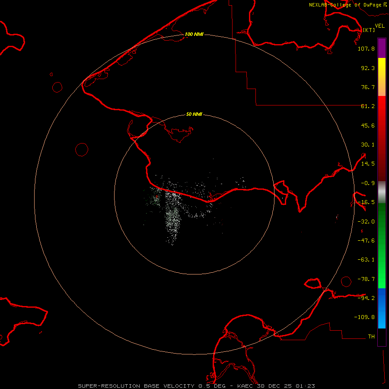389x389 pixels.
Task: Click the [KT] units label
Action: [x=369, y=30]
